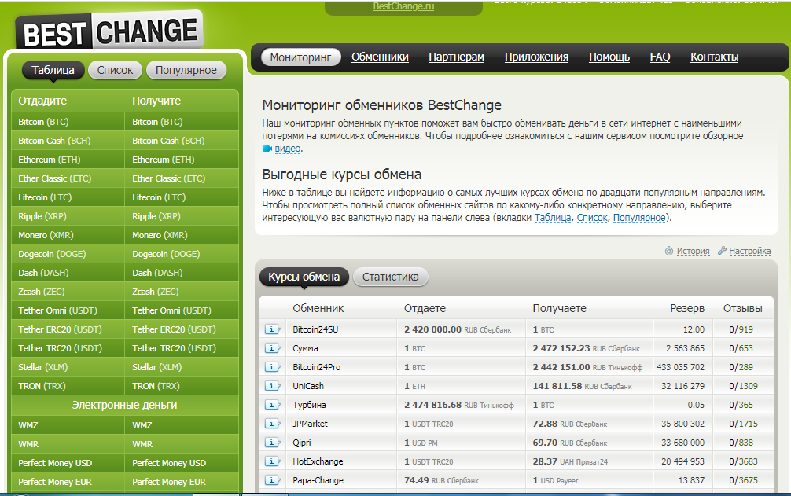The height and width of the screenshot is (496, 791).
Task: Open the Партнерам menu item
Action: tap(457, 57)
